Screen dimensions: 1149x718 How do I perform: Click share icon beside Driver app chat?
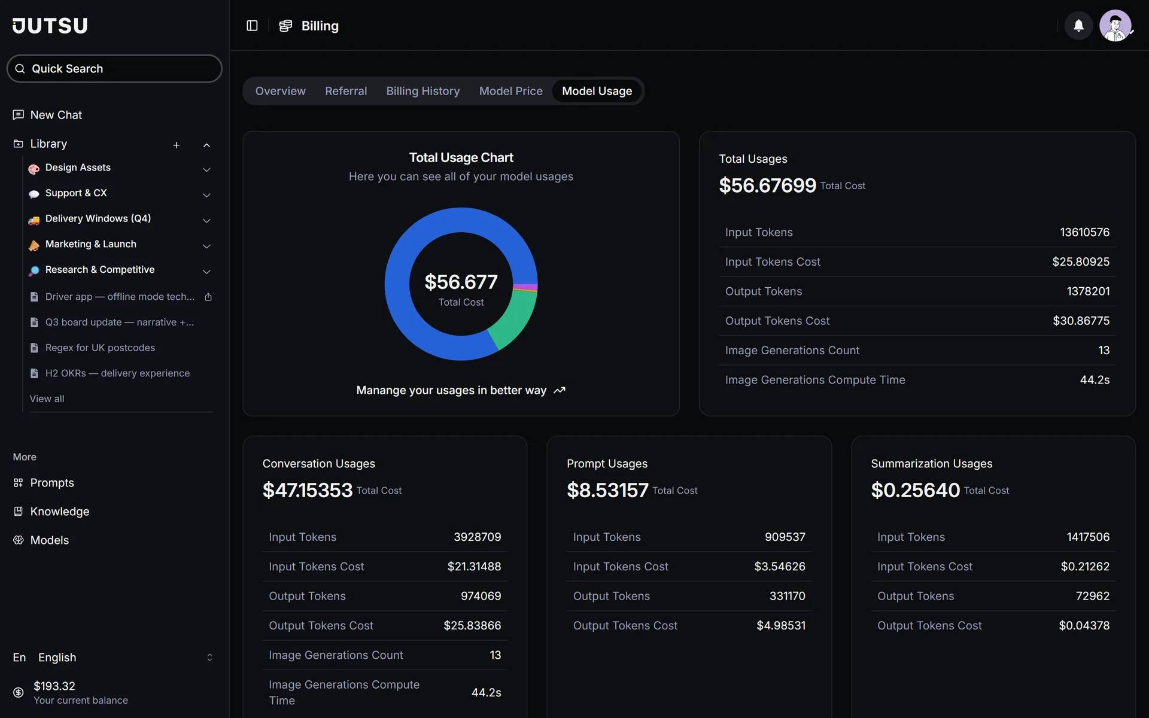[208, 297]
